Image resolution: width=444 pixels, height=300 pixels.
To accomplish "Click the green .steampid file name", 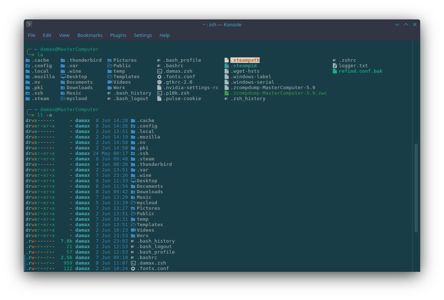I will pyautogui.click(x=244, y=66).
